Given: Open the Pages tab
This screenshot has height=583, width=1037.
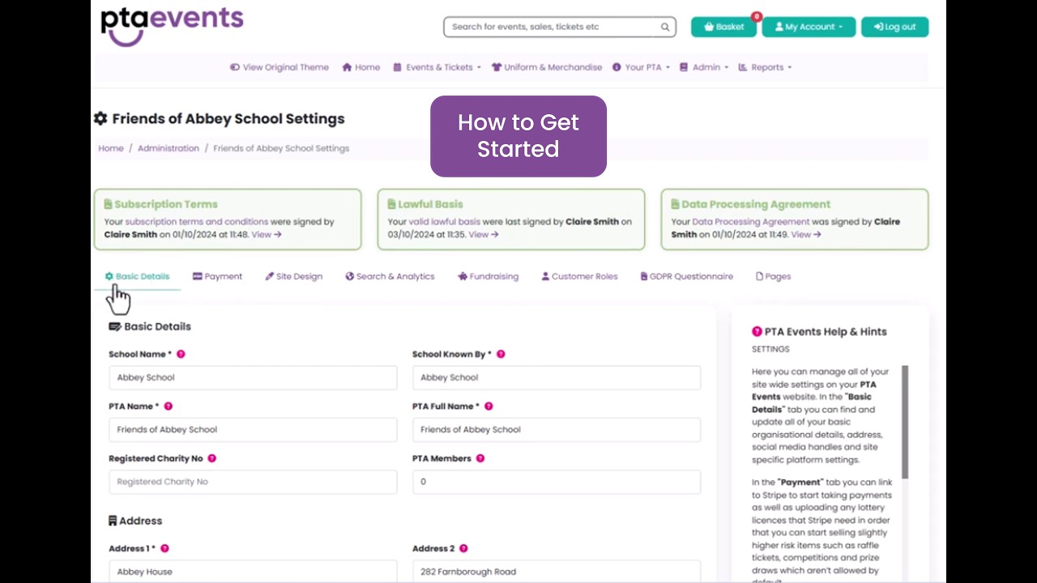Looking at the screenshot, I should 773,276.
